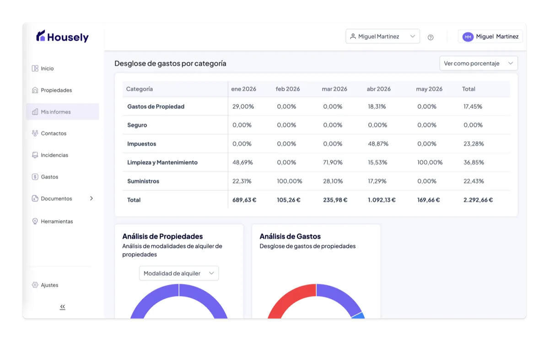Click the Análisis de Gastos card title
Image resolution: width=549 pixels, height=341 pixels.
(290, 236)
